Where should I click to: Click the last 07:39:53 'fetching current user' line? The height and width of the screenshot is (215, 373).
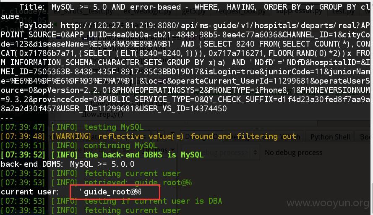(91, 210)
